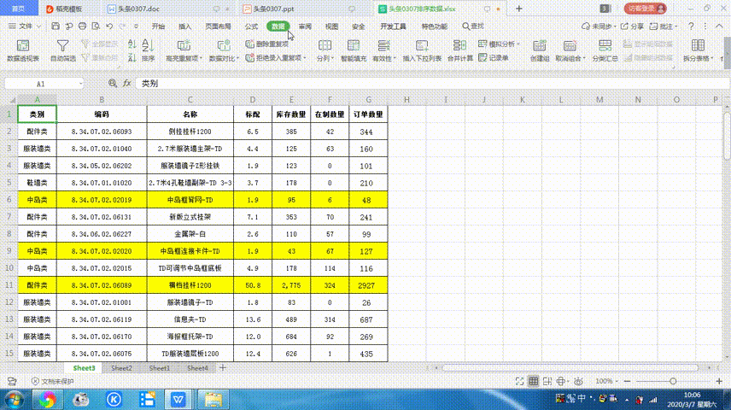
Task: Click Insert Dropdown List (插入下拉列表)
Action: click(x=422, y=51)
